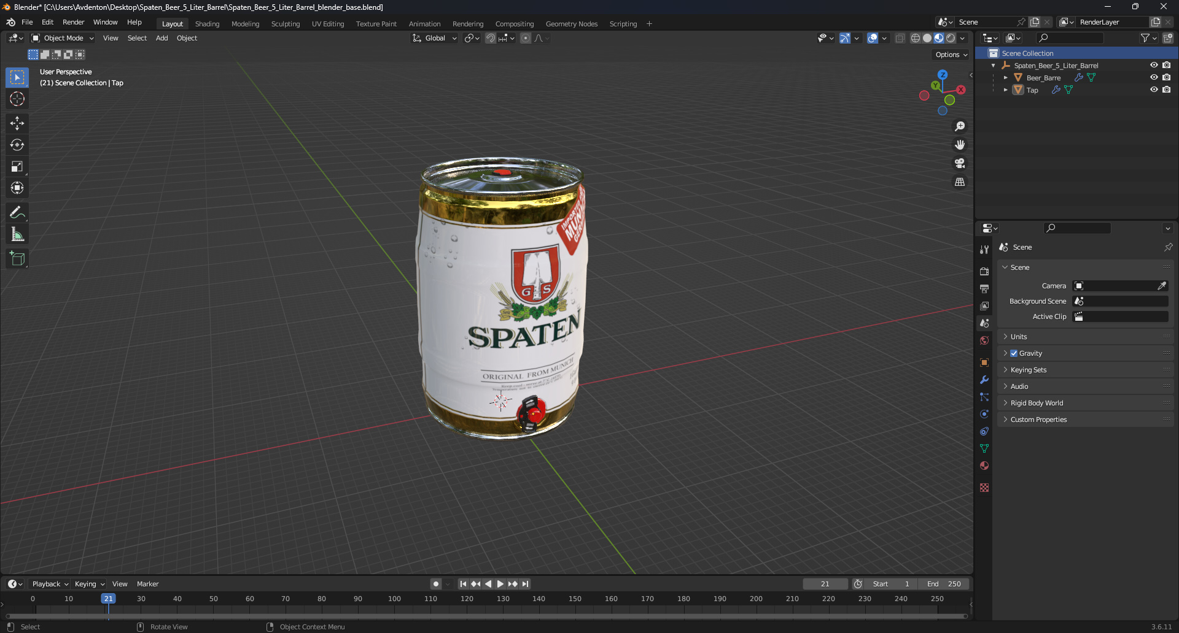Hide Beer_Barre object in viewport
1179x633 pixels.
(x=1154, y=77)
